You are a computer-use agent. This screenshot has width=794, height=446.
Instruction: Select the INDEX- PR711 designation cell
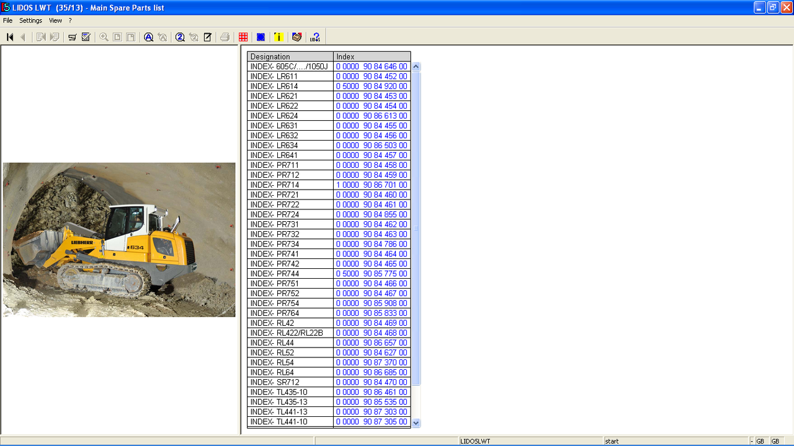(290, 165)
